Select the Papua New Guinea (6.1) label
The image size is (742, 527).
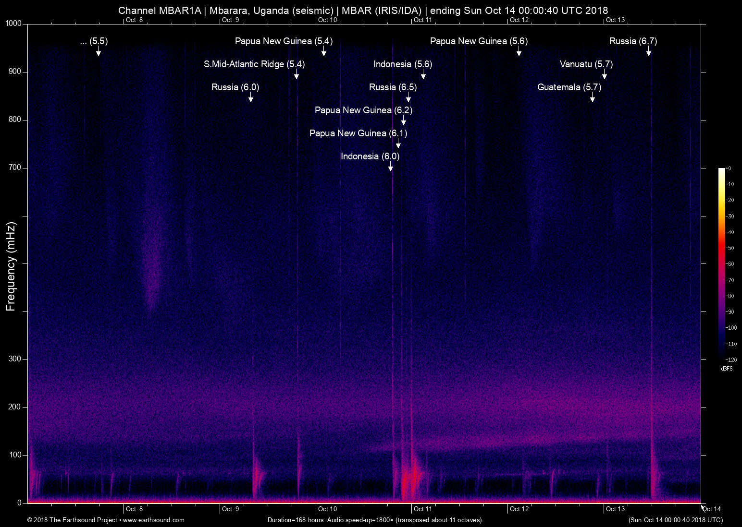(358, 133)
